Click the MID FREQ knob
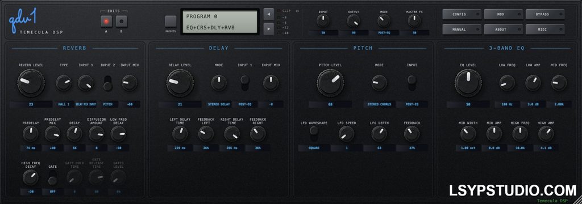The height and width of the screenshot is (204, 582). click(x=559, y=83)
